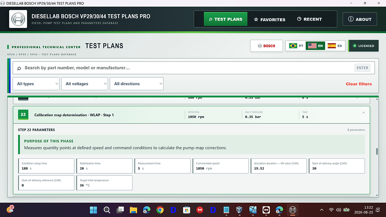Click the Start-of-delivery angle (CAN) card
Viewport: 386px width, 217px height.
coord(337,166)
